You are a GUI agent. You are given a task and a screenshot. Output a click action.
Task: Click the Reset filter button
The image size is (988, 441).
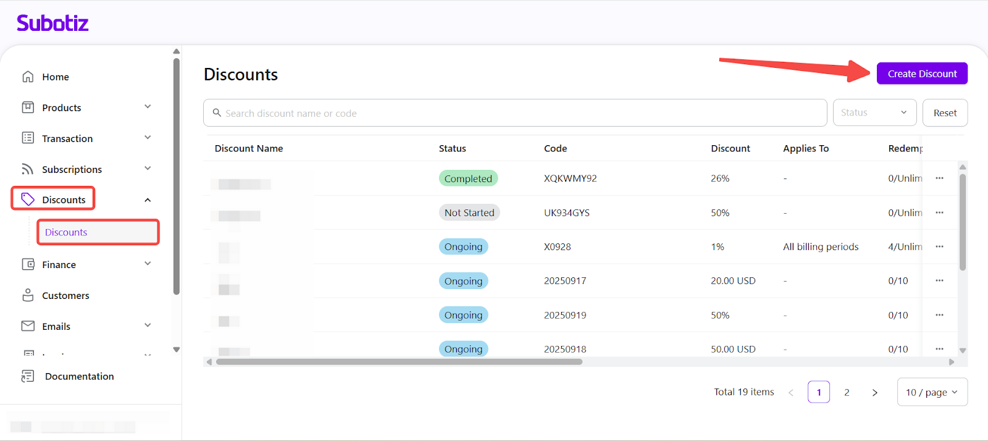[945, 113]
